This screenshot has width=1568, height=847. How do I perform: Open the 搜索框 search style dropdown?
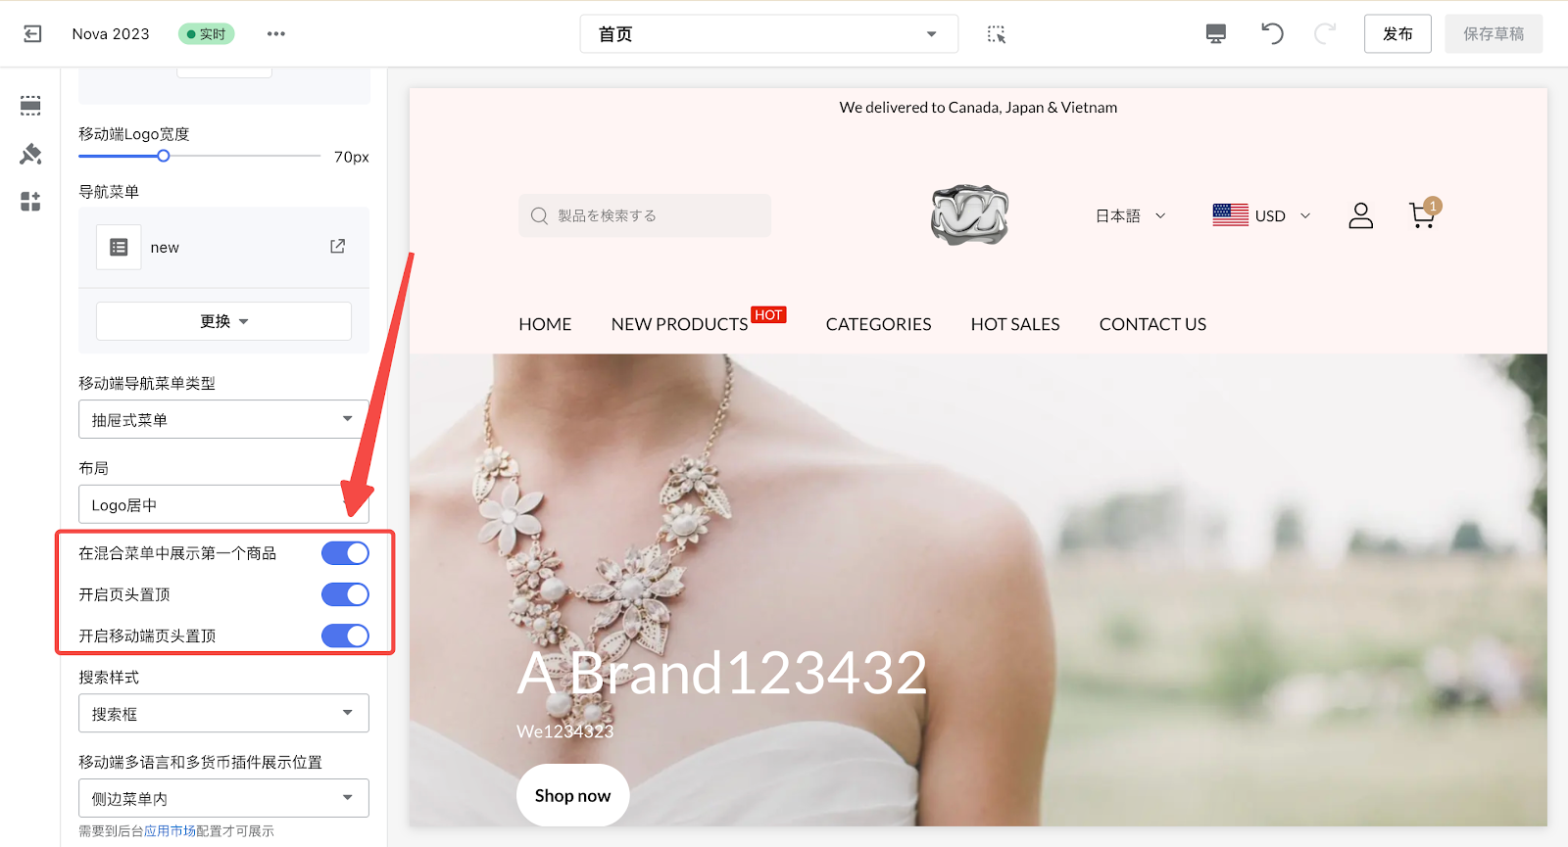pyautogui.click(x=223, y=714)
